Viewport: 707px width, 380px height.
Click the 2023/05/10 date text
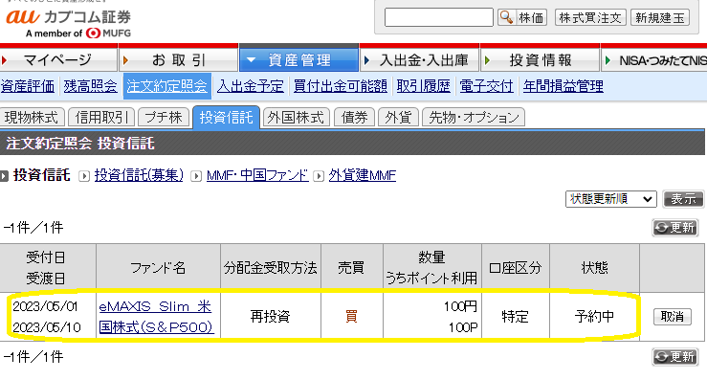(x=47, y=326)
